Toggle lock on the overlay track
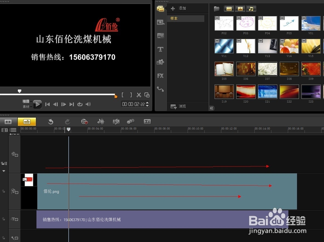The image size is (324, 242). click(4, 191)
